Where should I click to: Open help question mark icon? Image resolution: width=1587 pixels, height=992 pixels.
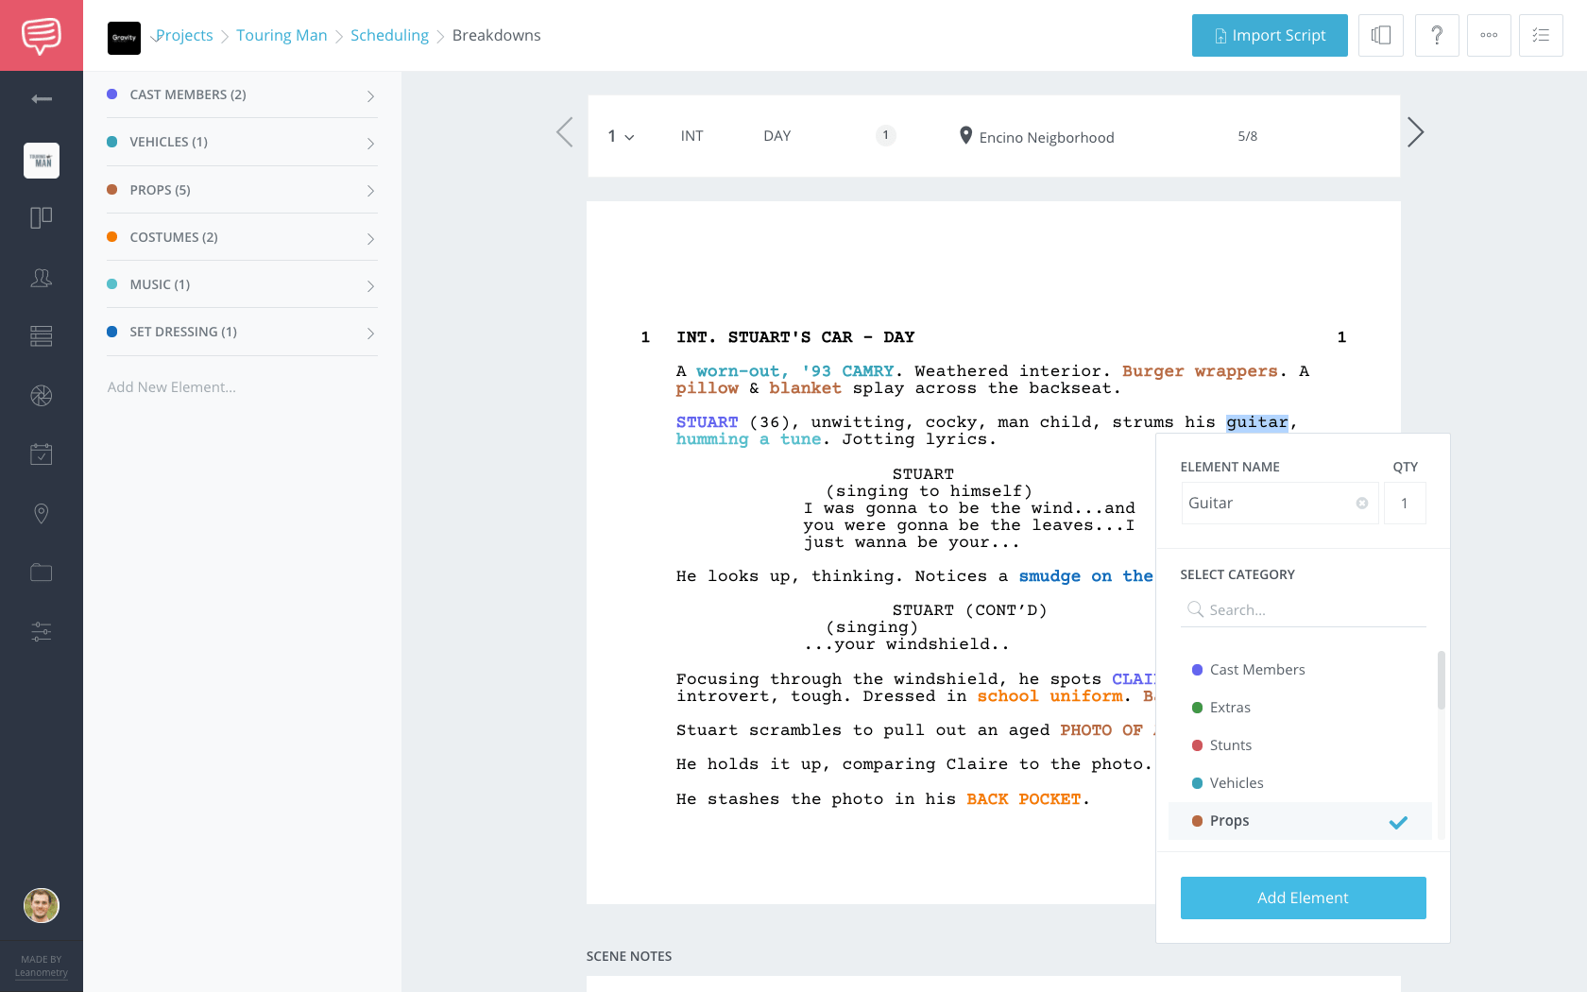[x=1437, y=36]
